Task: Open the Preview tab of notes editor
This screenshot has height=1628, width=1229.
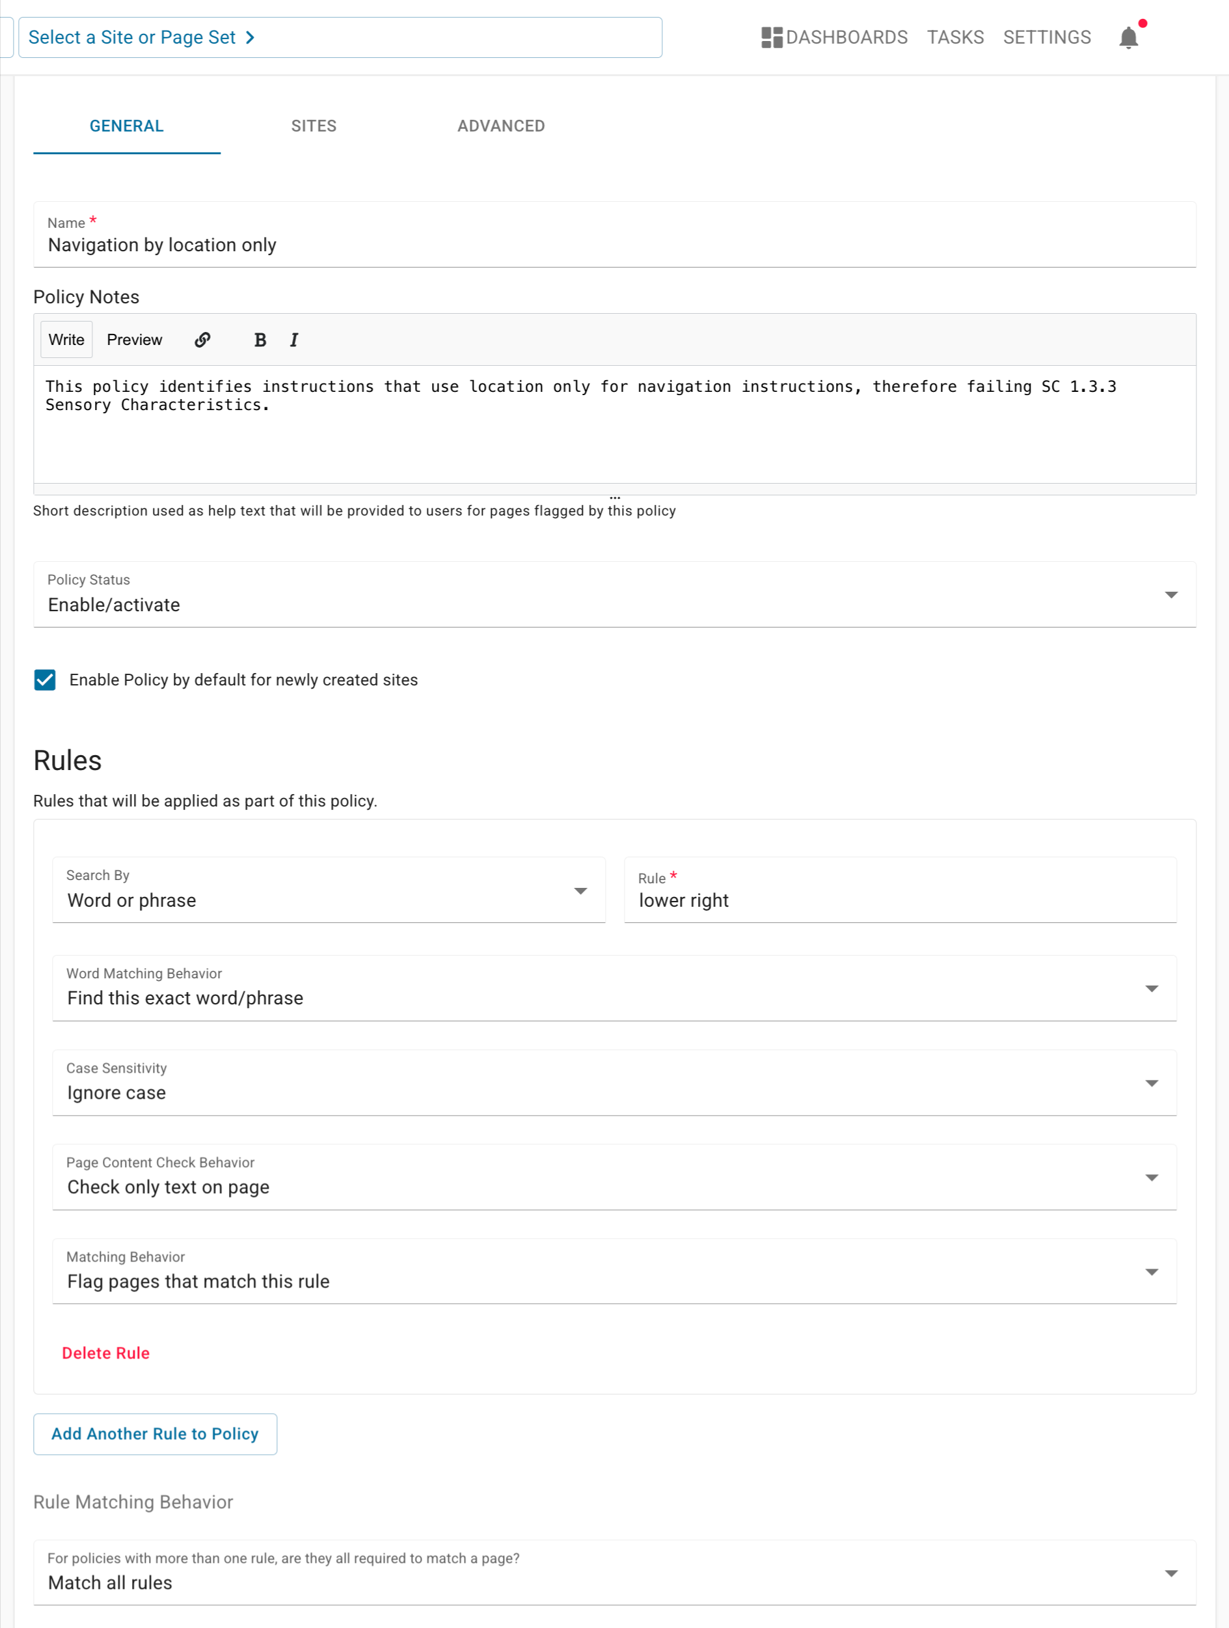Action: [x=134, y=339]
